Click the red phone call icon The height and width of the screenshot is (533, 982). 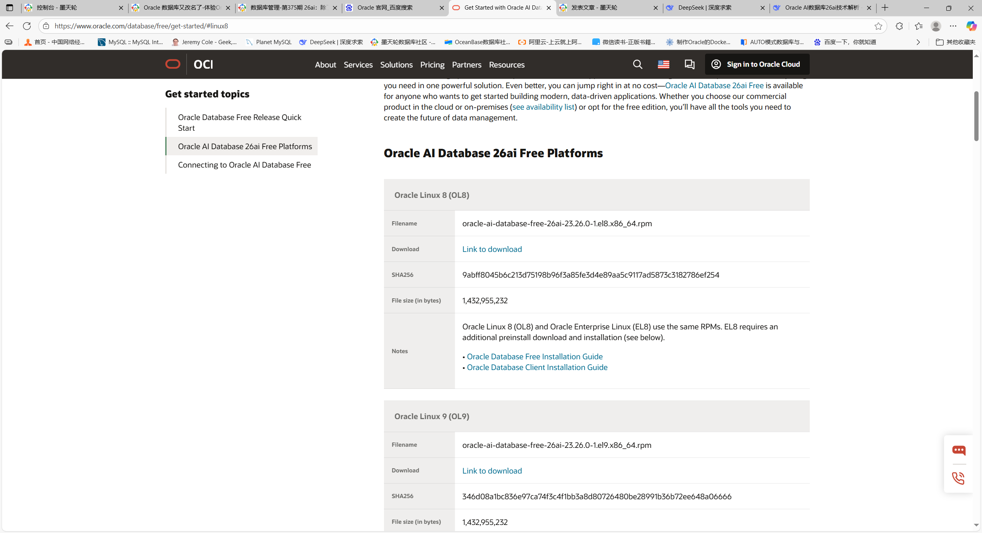tap(958, 478)
